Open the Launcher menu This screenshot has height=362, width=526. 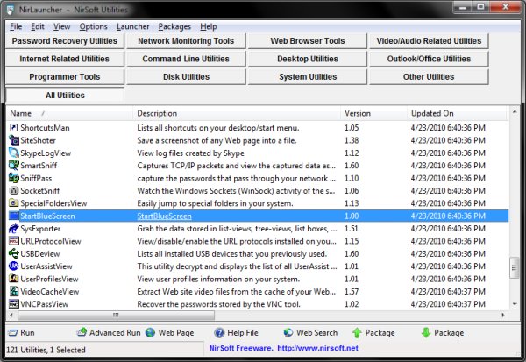click(133, 26)
